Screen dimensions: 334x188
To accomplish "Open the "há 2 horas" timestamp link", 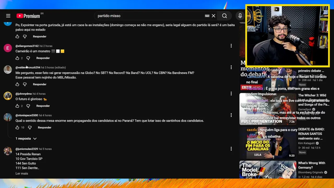I will (46, 46).
